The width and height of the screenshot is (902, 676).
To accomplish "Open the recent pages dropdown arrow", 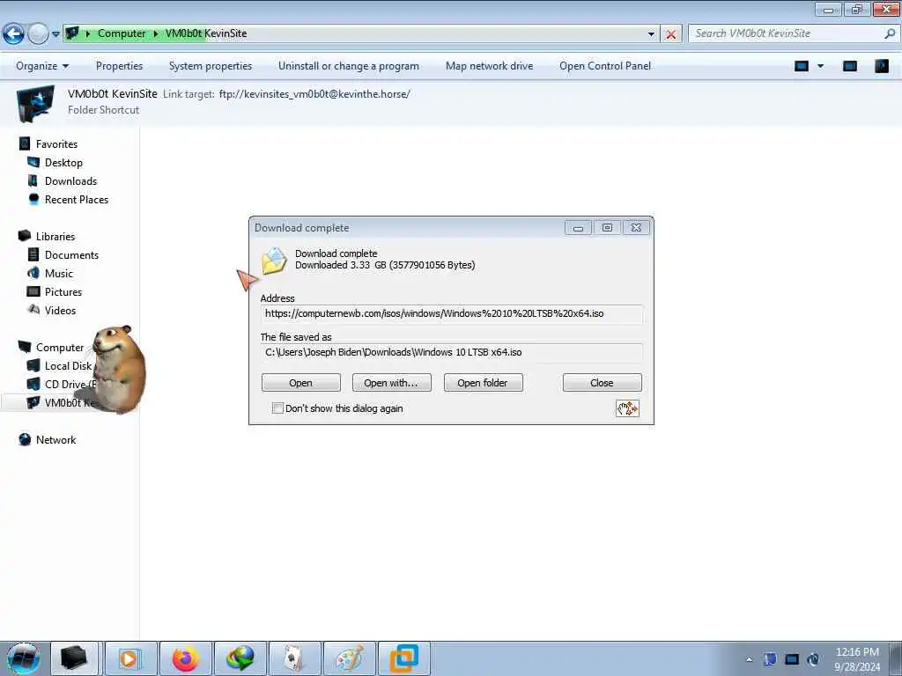I will [55, 34].
